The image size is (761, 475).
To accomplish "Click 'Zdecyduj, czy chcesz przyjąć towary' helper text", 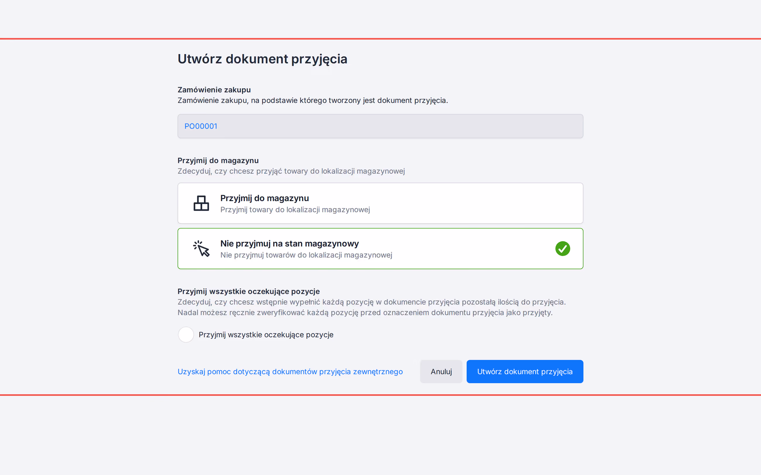I will click(x=291, y=171).
